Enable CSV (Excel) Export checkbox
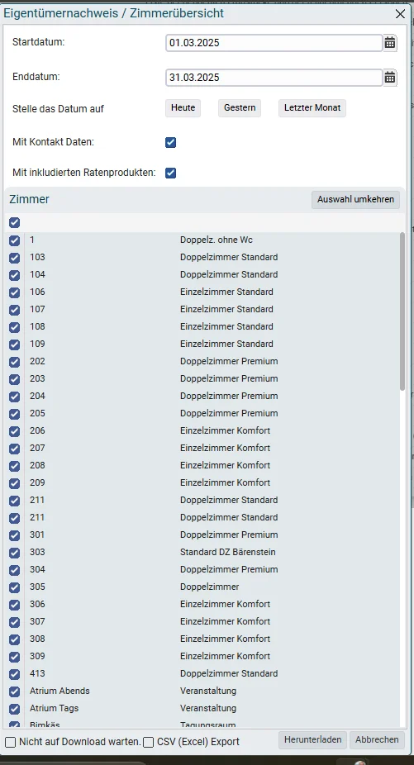 pyautogui.click(x=148, y=742)
